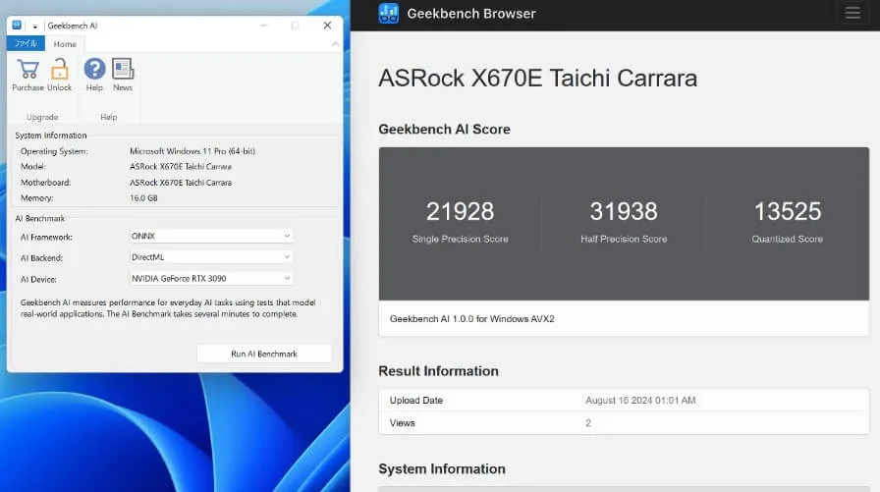The image size is (880, 492).
Task: Open the News icon in ribbon
Action: click(123, 69)
